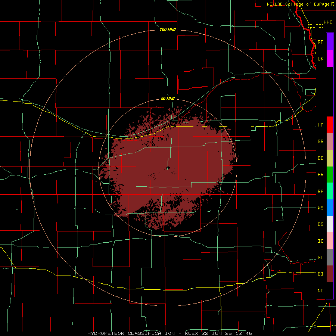
Task: Click the GC gray legend swatch
Action: click(330, 257)
